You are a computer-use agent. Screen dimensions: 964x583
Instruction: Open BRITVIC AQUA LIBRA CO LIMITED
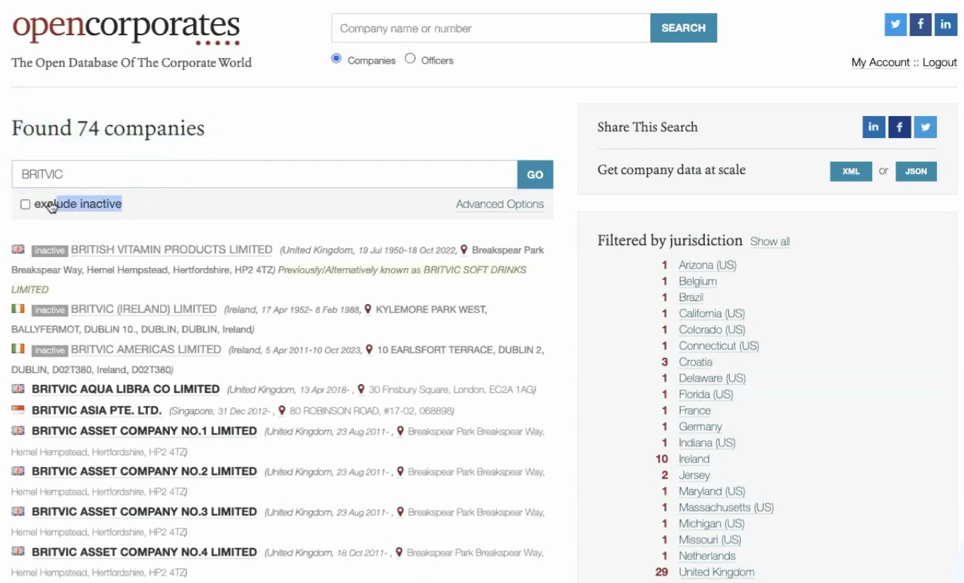(x=126, y=389)
